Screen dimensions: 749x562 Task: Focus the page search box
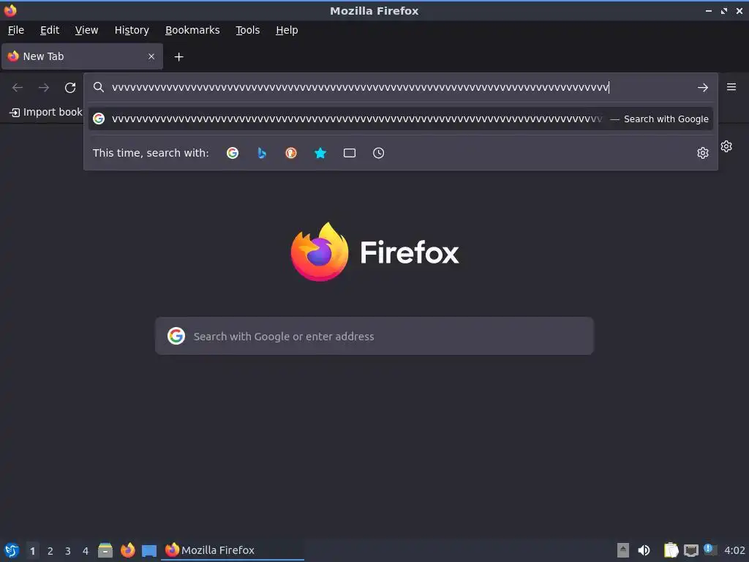pyautogui.click(x=374, y=336)
